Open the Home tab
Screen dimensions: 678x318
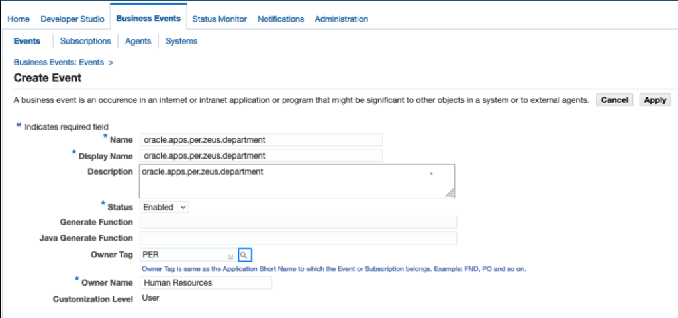(19, 19)
